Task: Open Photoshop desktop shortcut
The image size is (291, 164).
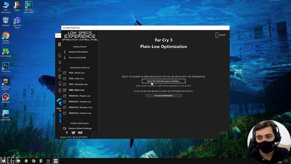Action: pyautogui.click(x=5, y=67)
